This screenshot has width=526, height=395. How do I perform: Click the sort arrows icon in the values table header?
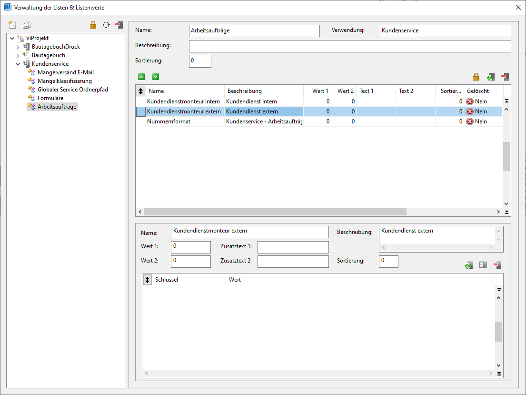pyautogui.click(x=141, y=91)
